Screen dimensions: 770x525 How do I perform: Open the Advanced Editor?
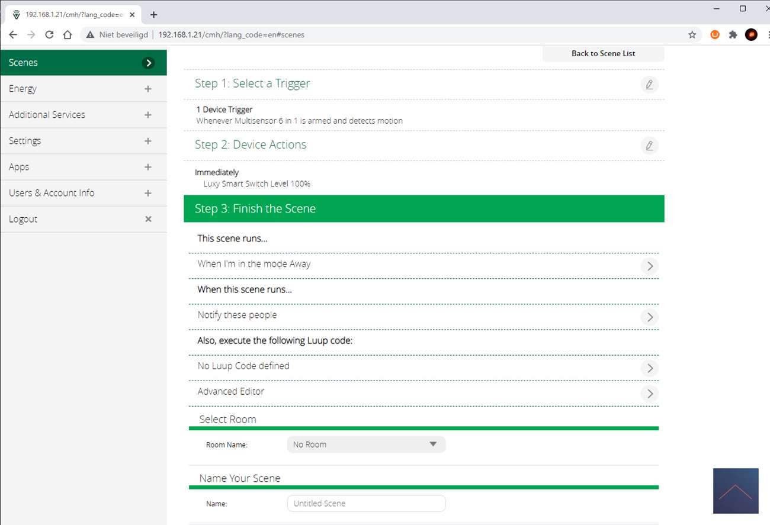point(649,394)
